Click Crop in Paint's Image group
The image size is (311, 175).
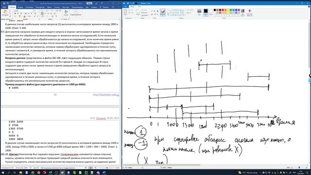(144, 10)
